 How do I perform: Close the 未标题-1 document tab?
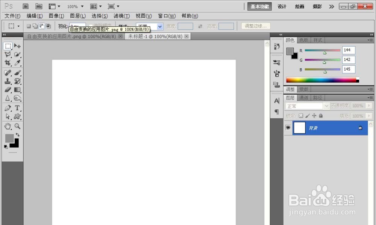click(186, 36)
